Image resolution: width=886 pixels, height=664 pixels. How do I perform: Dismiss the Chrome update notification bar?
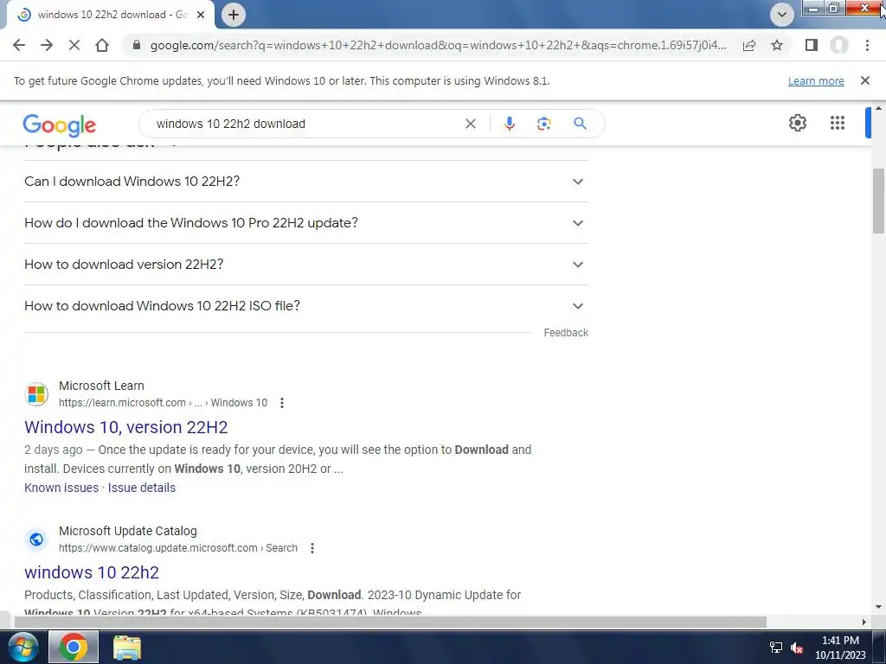(865, 80)
